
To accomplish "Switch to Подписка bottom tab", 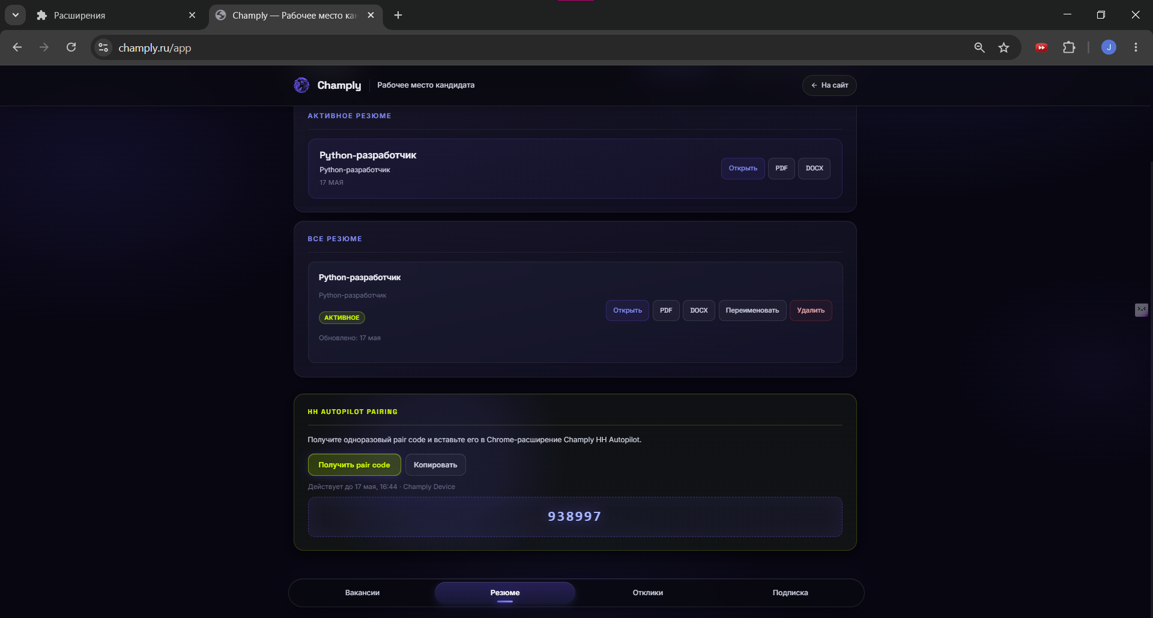I will pyautogui.click(x=790, y=593).
